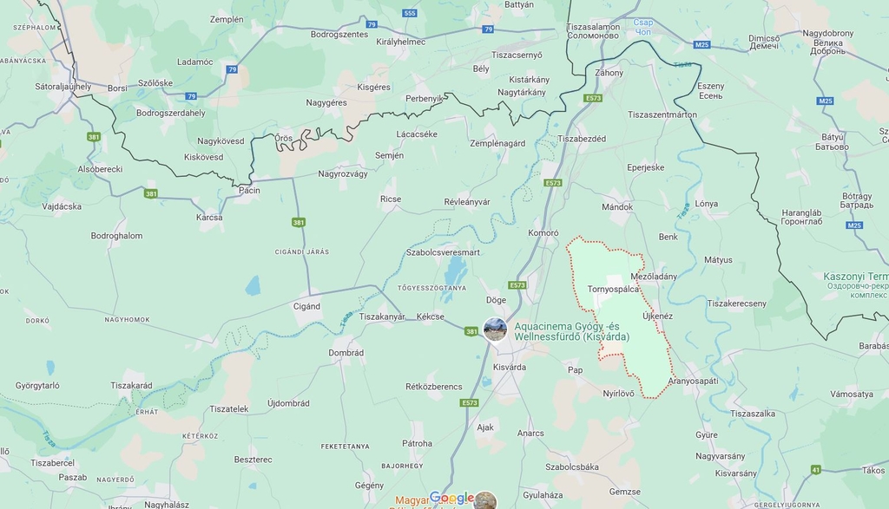Click the Mándok village label
The width and height of the screenshot is (889, 509).
(x=617, y=206)
